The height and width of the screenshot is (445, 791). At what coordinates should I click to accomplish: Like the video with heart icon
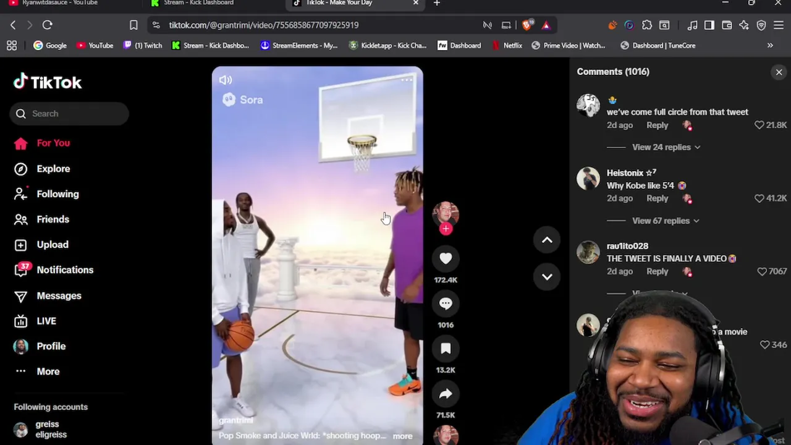(x=446, y=258)
